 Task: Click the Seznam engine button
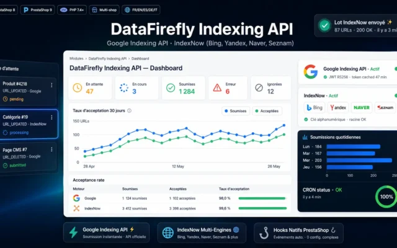click(x=385, y=107)
